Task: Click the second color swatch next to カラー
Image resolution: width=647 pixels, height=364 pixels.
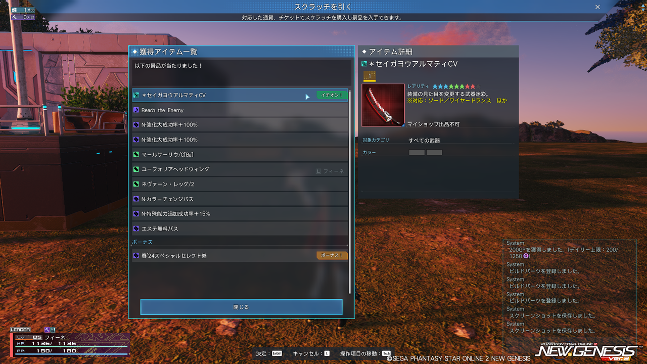Action: [434, 152]
